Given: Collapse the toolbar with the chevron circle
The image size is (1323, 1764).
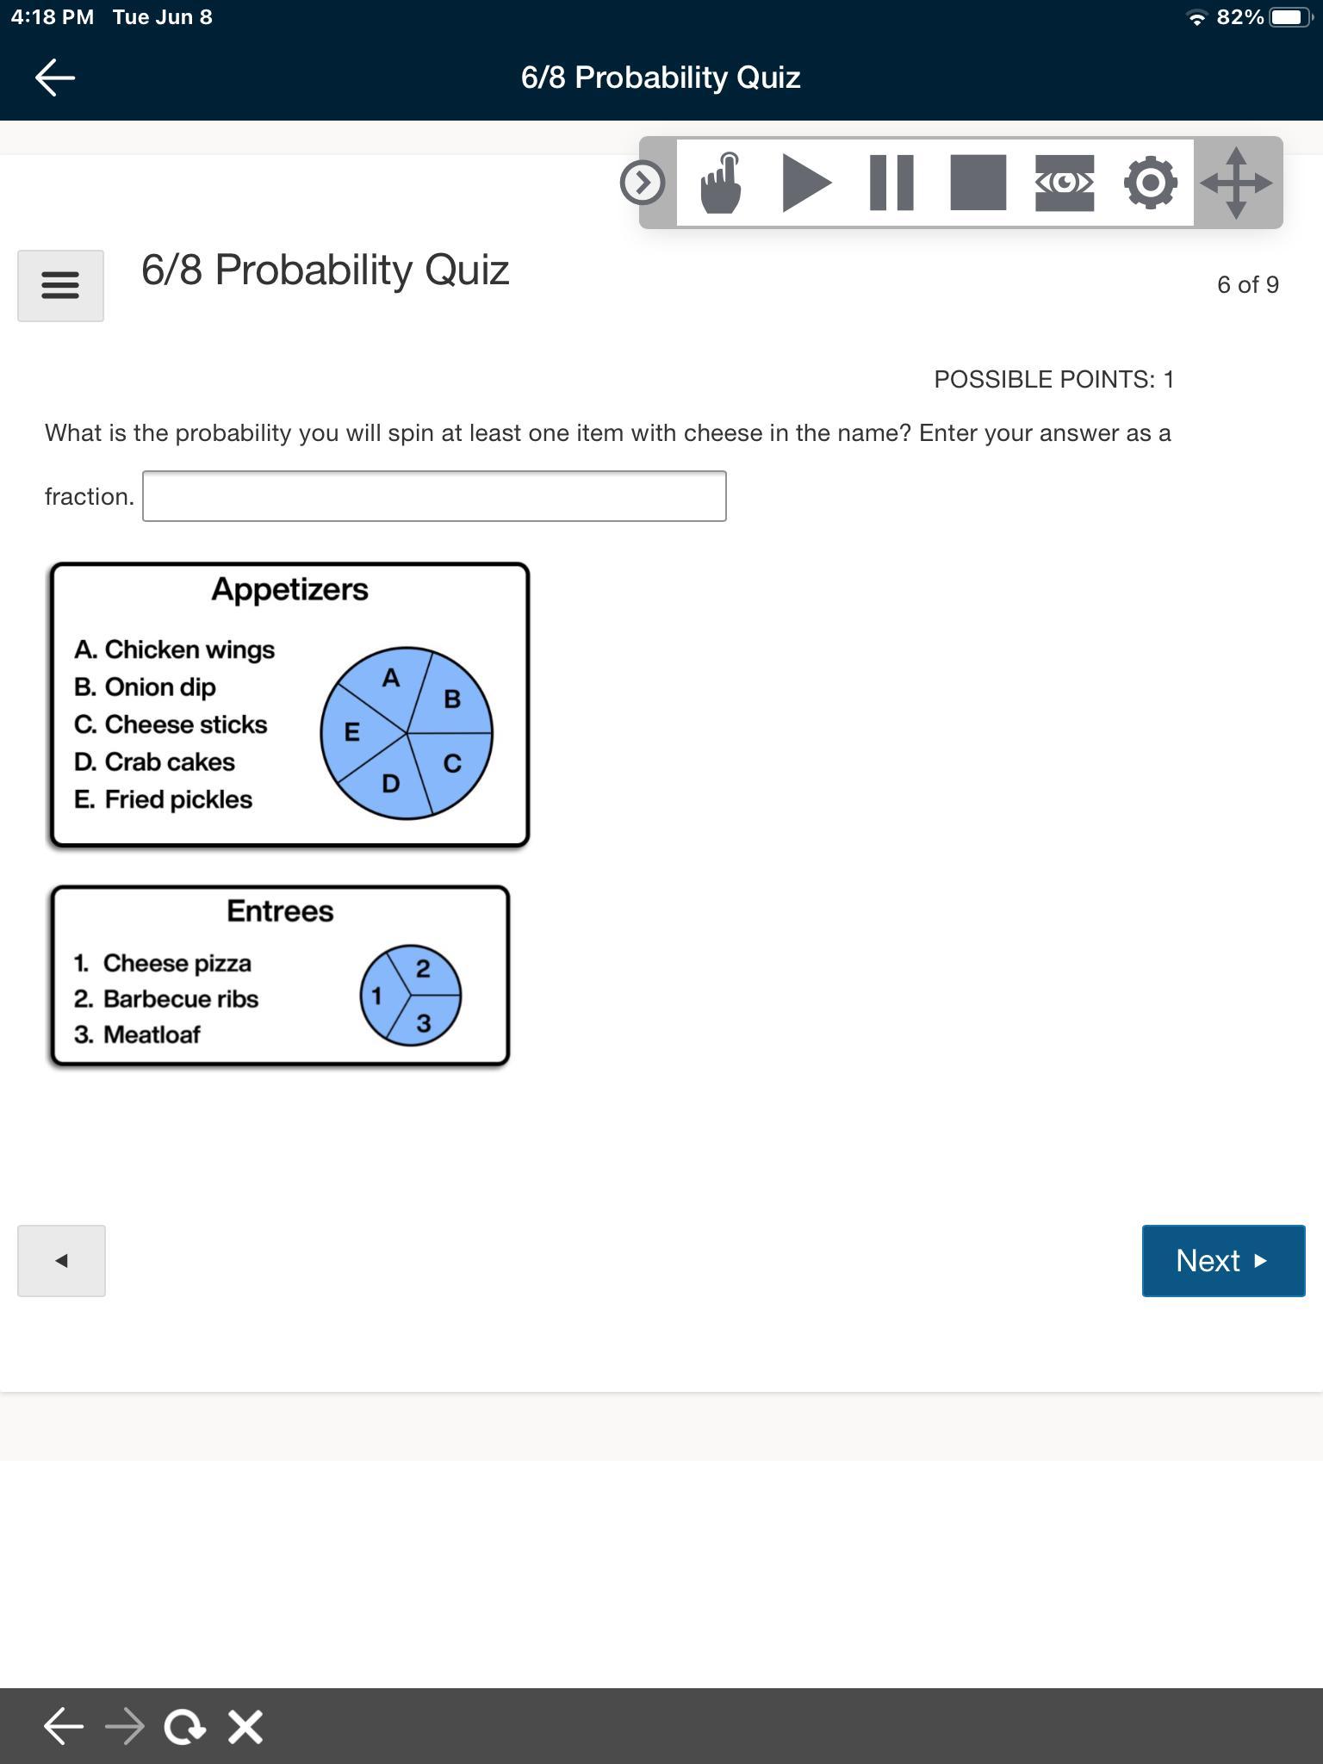Looking at the screenshot, I should (x=643, y=183).
